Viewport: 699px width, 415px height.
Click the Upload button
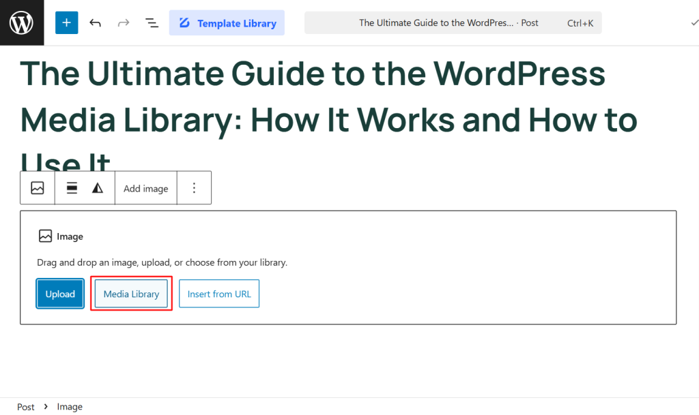(x=60, y=294)
